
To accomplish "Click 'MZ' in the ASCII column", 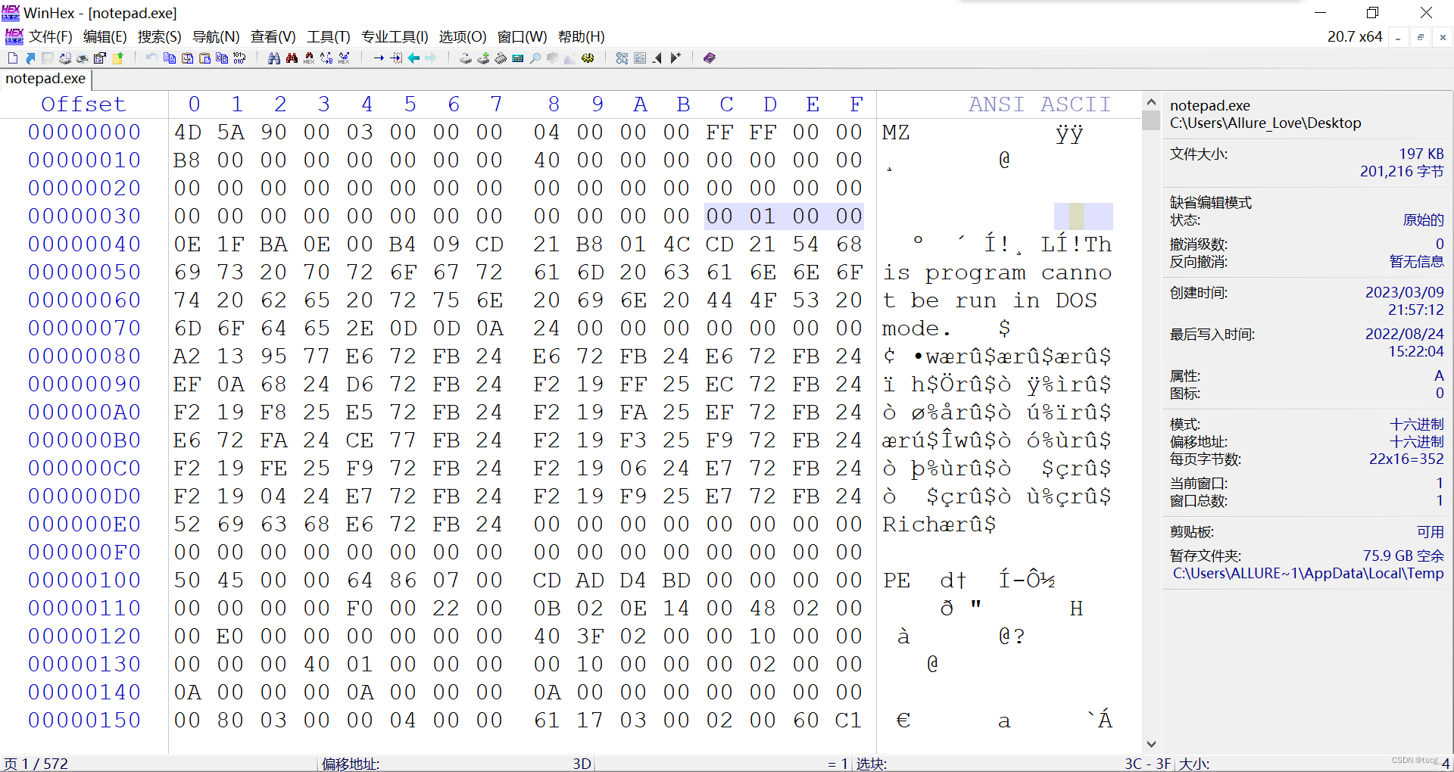I will (896, 132).
